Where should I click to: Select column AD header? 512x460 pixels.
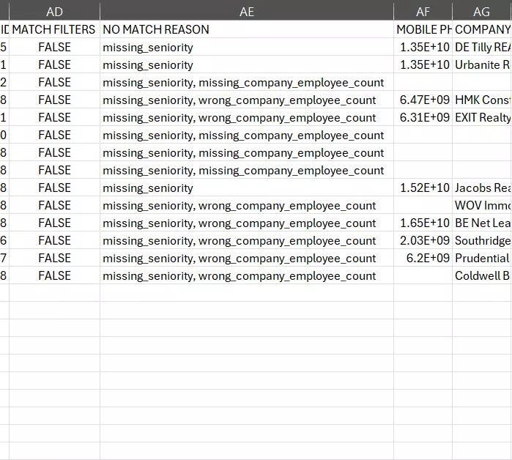[54, 12]
